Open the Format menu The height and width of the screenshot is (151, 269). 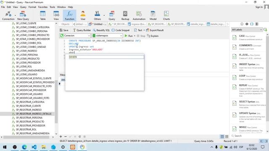(x=32, y=7)
